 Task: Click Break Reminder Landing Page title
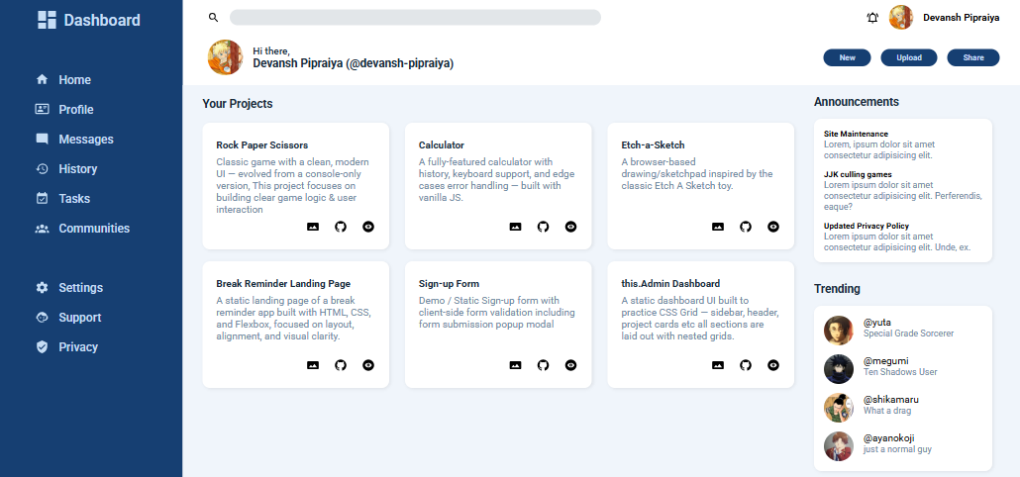283,284
